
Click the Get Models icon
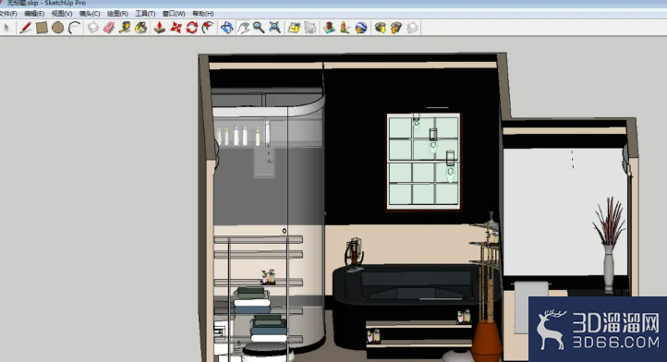(380, 28)
